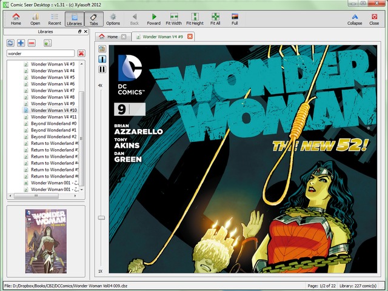Select Wonder Woman V4 #8
388x291 pixels.
pyautogui.click(x=53, y=97)
